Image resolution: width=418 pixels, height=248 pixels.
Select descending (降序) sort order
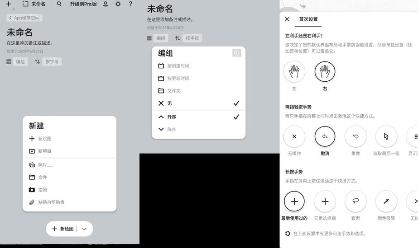pyautogui.click(x=172, y=130)
